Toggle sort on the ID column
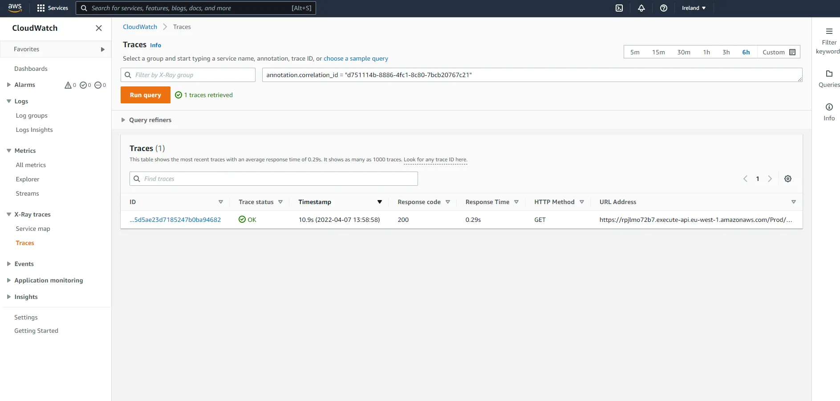The width and height of the screenshot is (840, 401). coord(220,202)
